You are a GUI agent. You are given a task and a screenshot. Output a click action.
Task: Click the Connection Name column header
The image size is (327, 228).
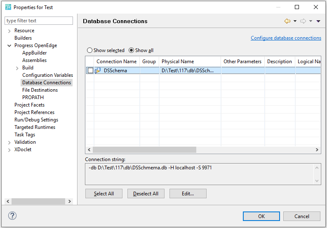pyautogui.click(x=117, y=62)
